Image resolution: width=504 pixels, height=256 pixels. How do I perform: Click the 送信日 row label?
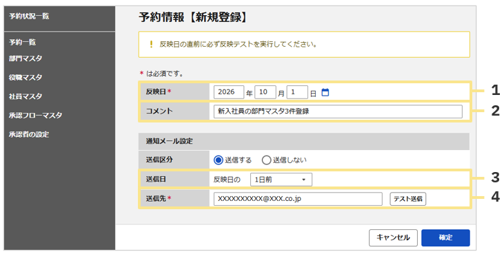click(x=156, y=180)
